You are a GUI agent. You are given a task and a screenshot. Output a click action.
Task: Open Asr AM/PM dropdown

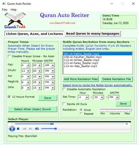pyautogui.click(x=53, y=77)
